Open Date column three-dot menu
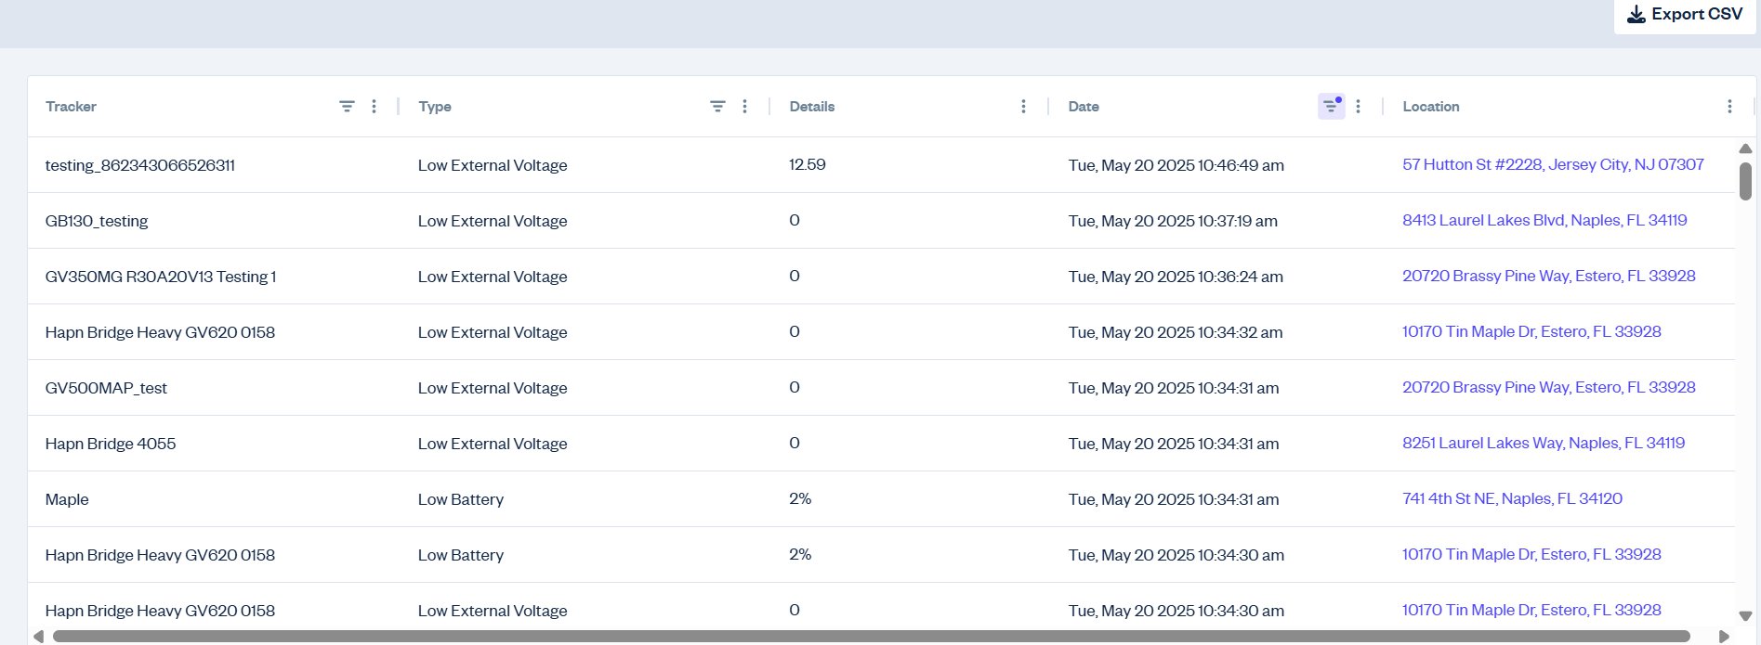The width and height of the screenshot is (1761, 645). (x=1358, y=107)
